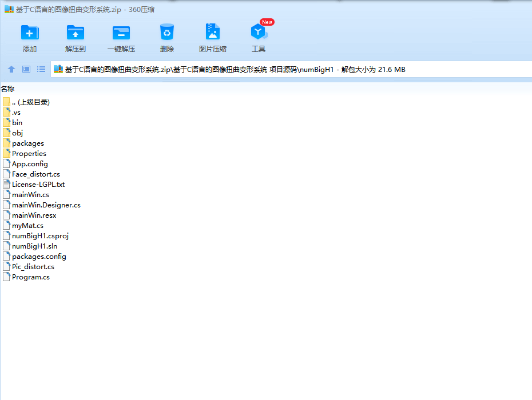This screenshot has height=400, width=532.
Task: Click the archive icon in the path bar
Action: click(x=58, y=69)
